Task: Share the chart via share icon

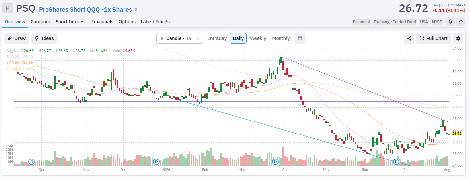Action: click(409, 38)
